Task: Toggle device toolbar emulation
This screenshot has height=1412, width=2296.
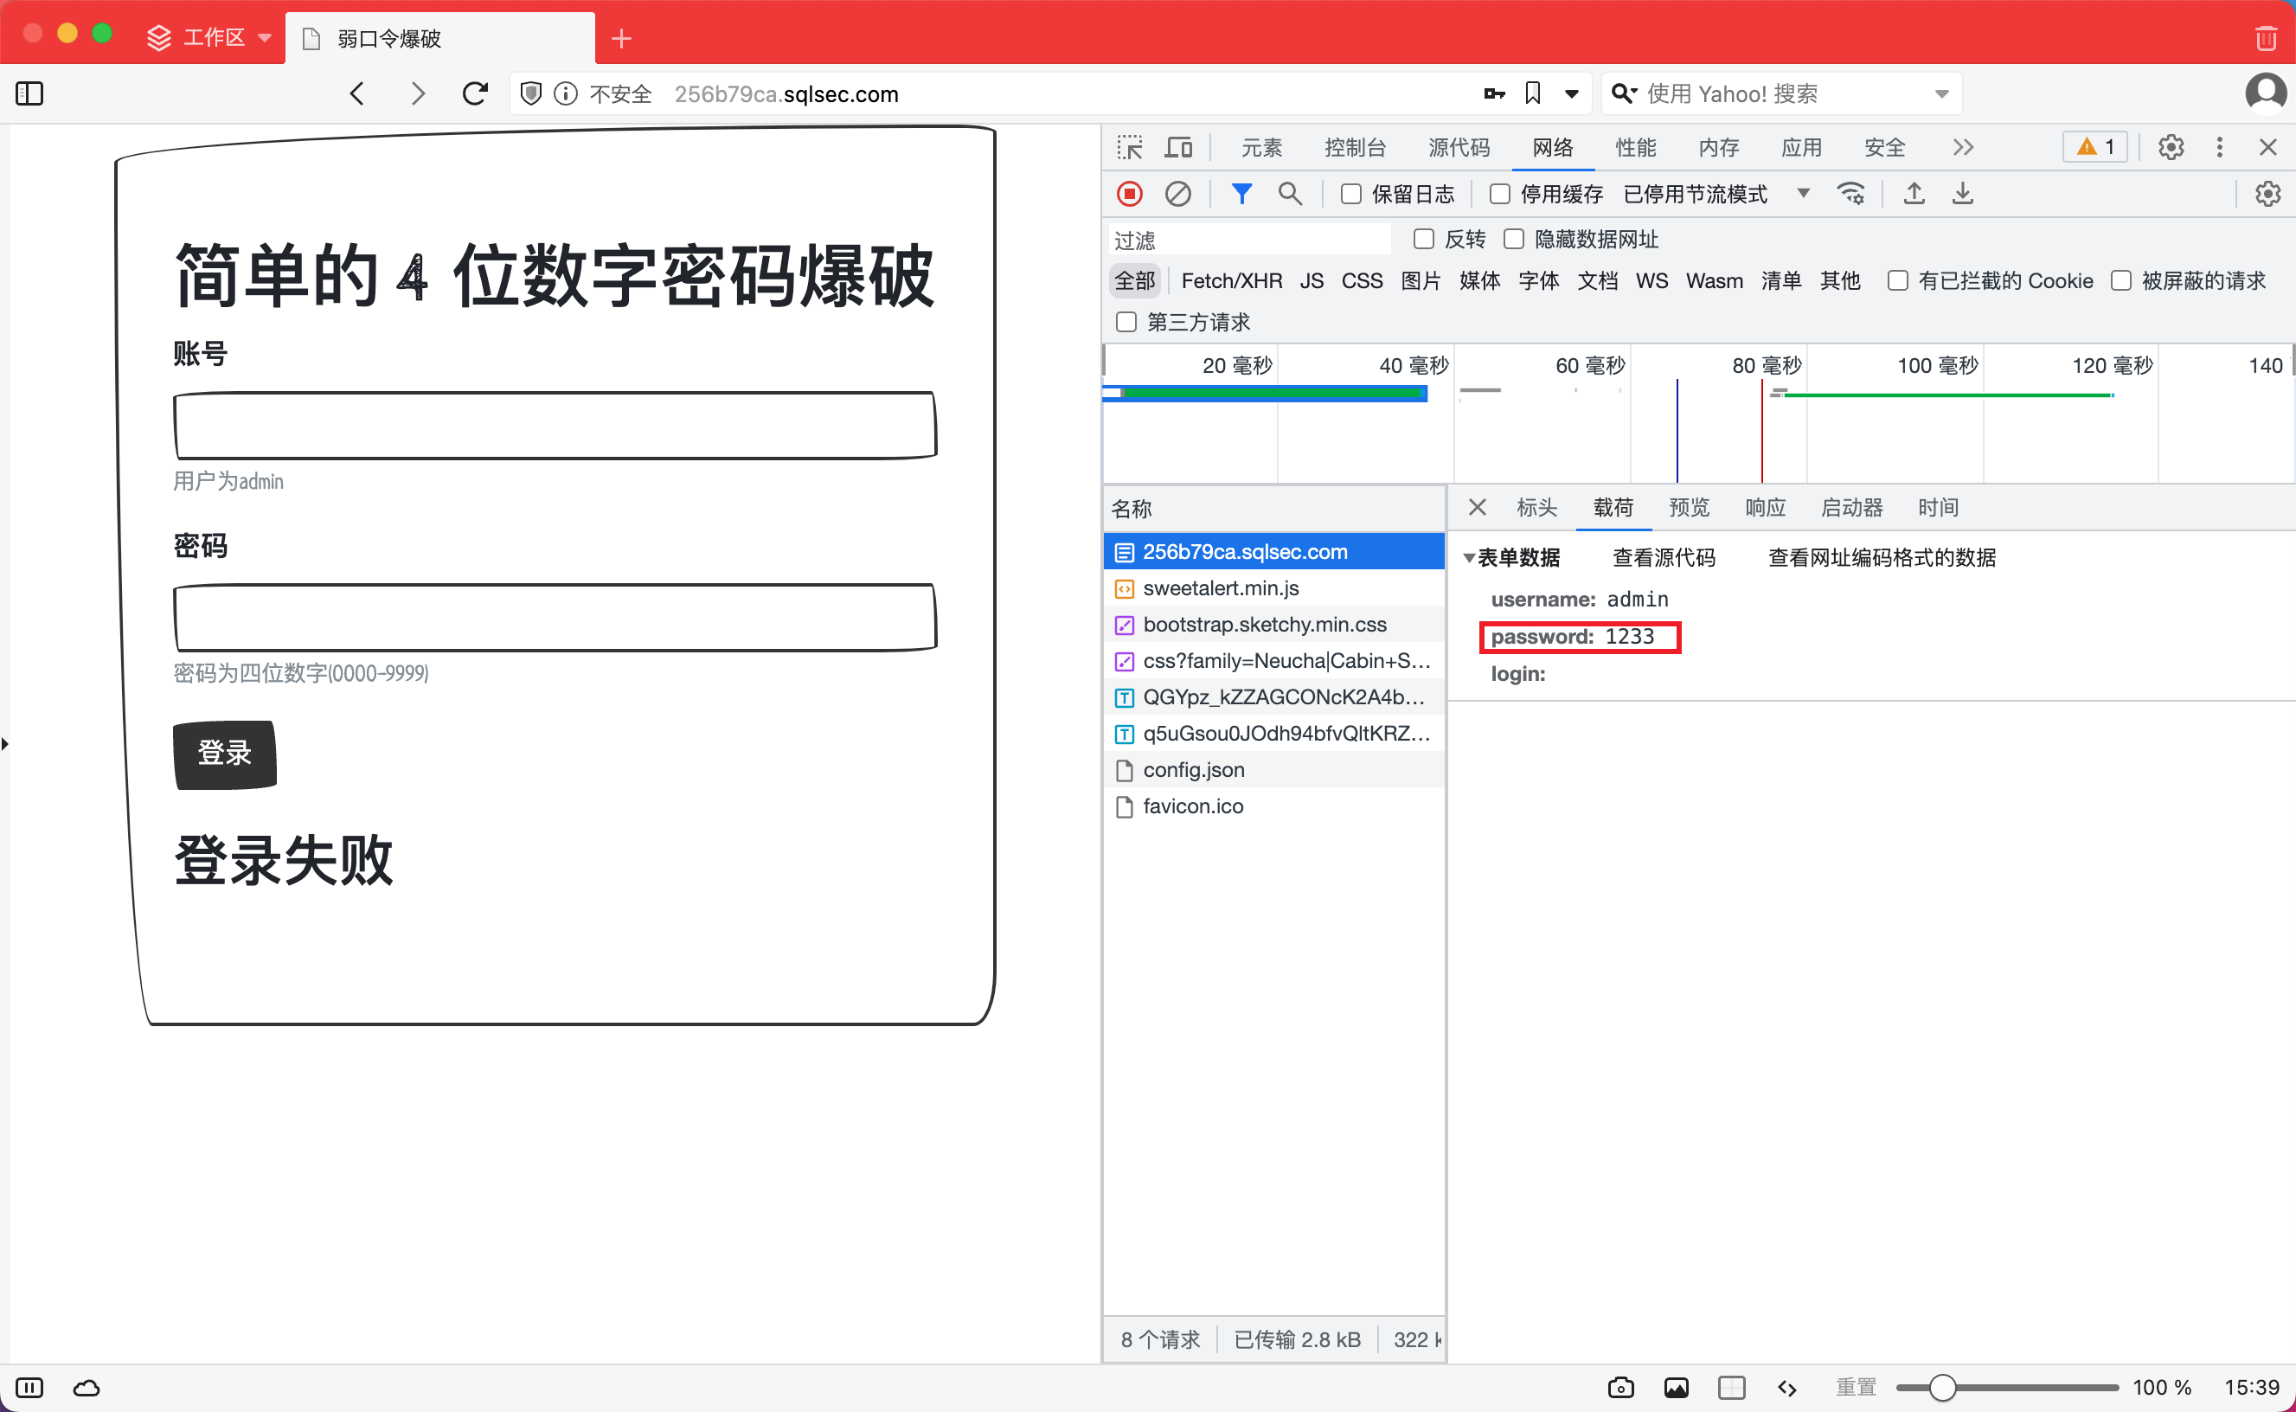Action: point(1178,146)
